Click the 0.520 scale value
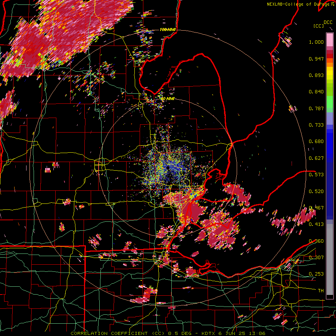The height and width of the screenshot is (336, 336). [316, 192]
